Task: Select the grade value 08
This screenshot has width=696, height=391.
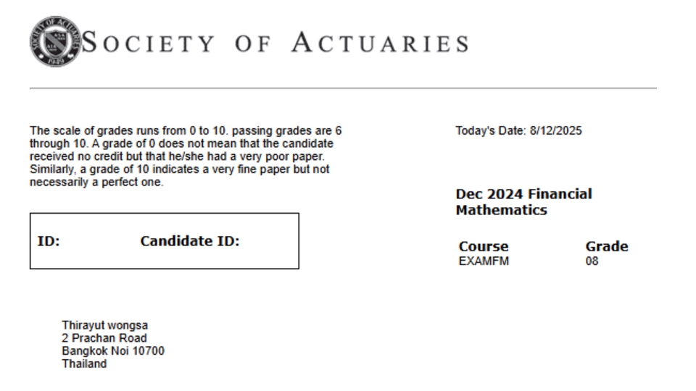Action: tap(592, 261)
